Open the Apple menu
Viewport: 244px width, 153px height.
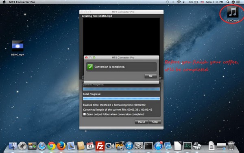click(x=4, y=2)
